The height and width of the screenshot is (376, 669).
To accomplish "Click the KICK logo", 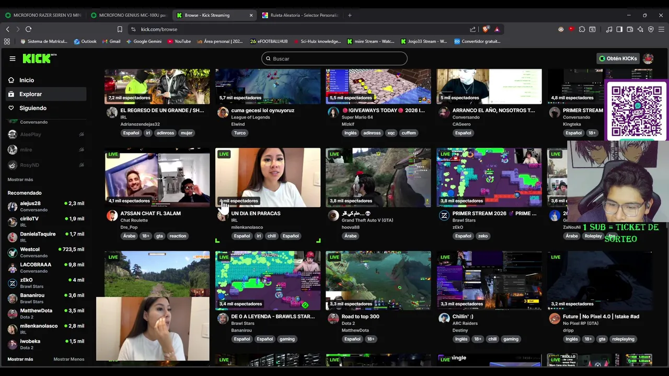I will [x=39, y=58].
